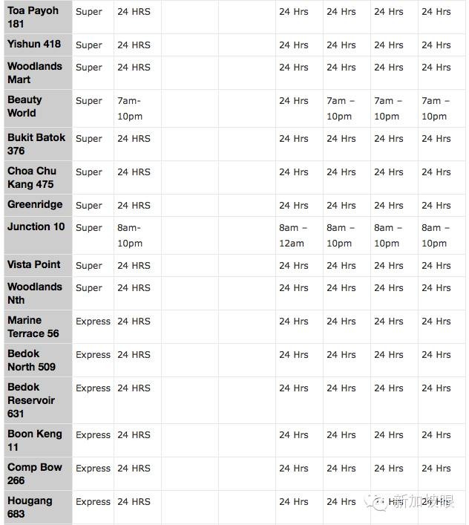This screenshot has width=469, height=525.
Task: Select the Junction 10 store cell
Action: coord(36,227)
